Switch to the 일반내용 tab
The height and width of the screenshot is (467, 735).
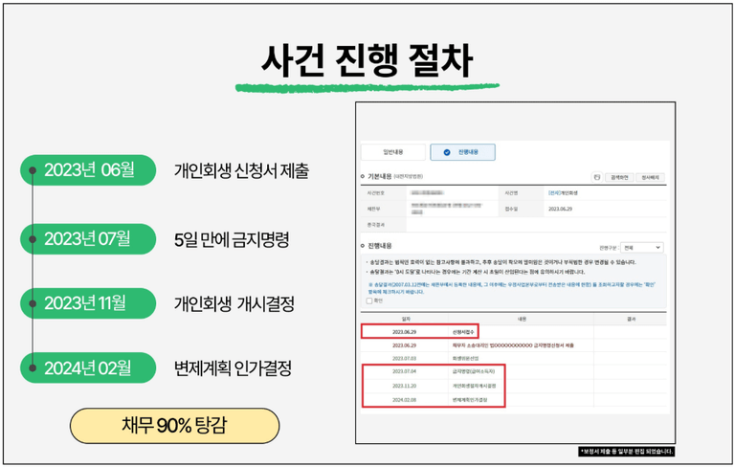[394, 151]
